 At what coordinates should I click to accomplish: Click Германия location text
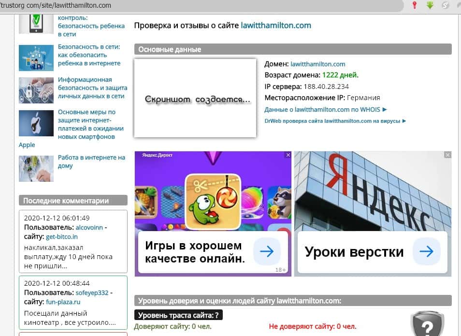(363, 98)
